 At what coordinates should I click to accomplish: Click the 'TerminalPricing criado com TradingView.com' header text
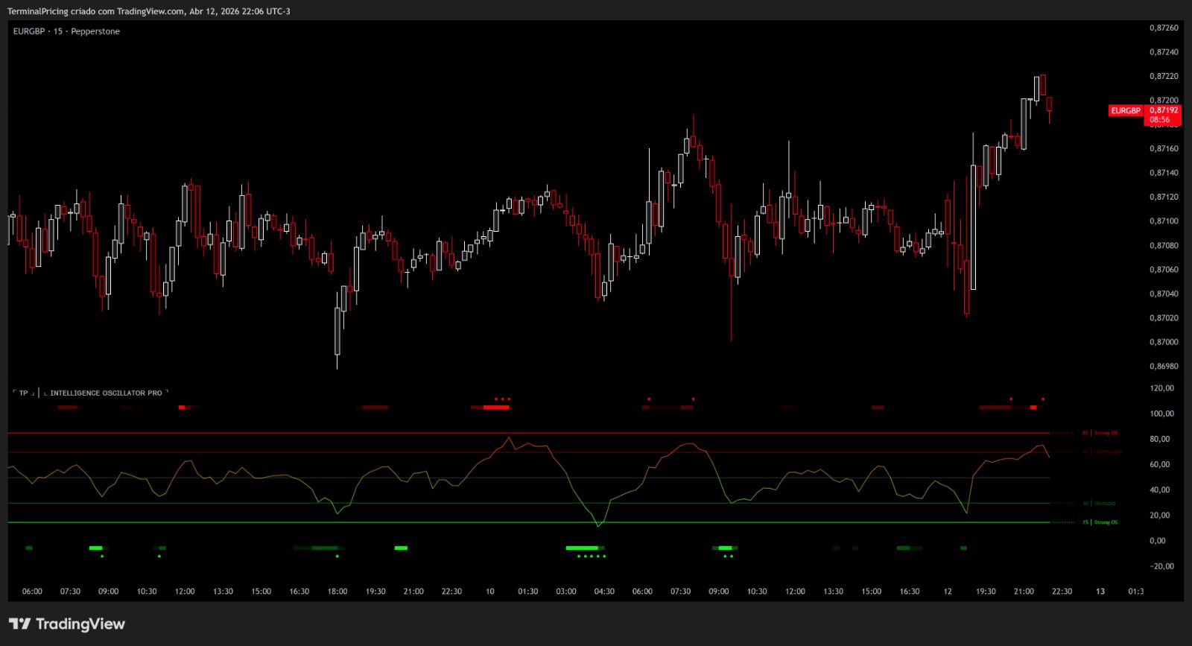[95, 11]
